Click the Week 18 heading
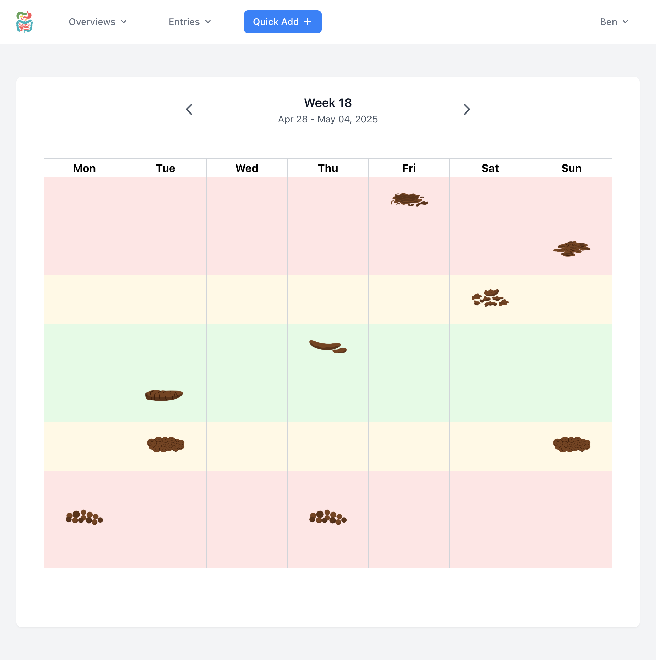656x660 pixels. (x=328, y=103)
